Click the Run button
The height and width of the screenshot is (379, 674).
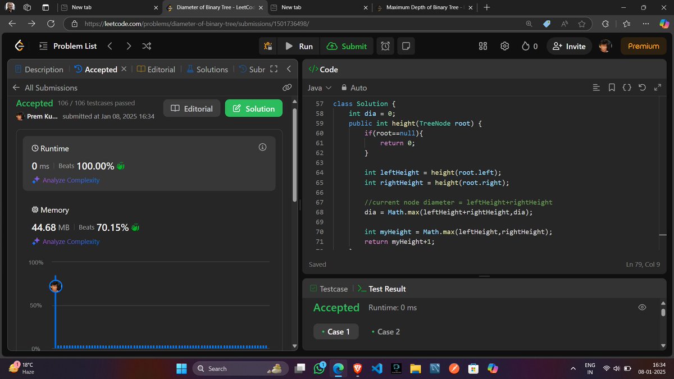tap(299, 46)
